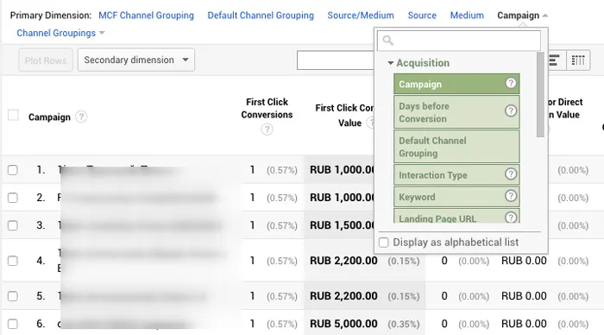Open the Channel Groupings dropdown

pos(60,33)
